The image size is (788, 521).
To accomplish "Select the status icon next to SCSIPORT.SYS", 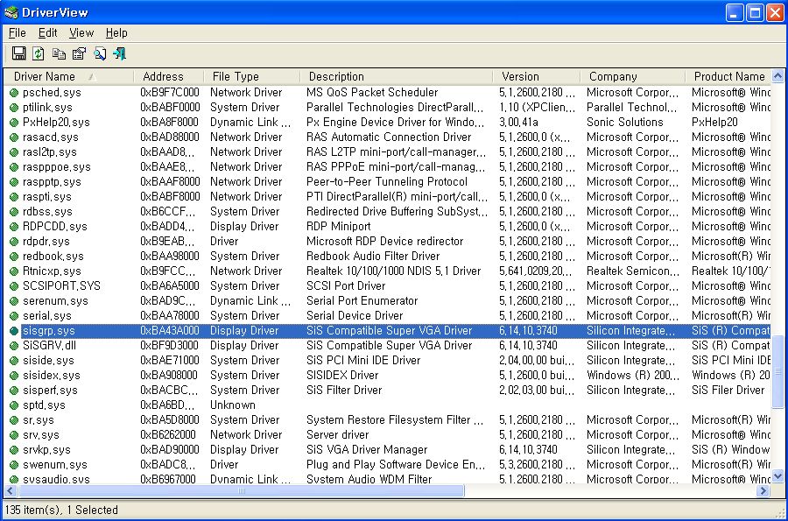I will point(14,285).
